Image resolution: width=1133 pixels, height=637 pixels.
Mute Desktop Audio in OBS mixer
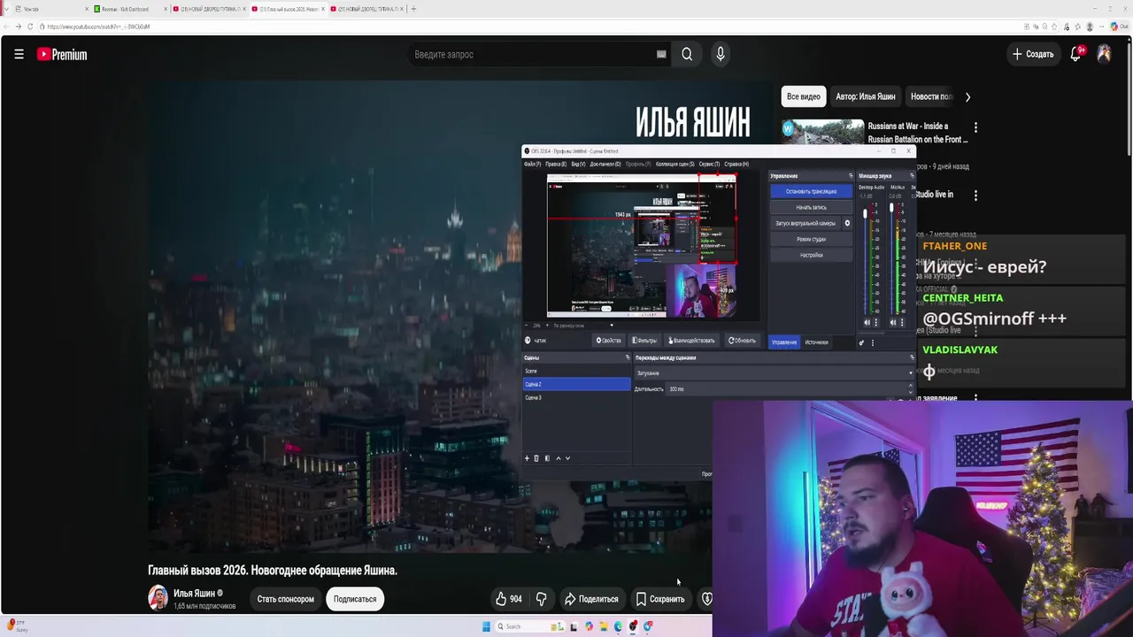pos(867,322)
